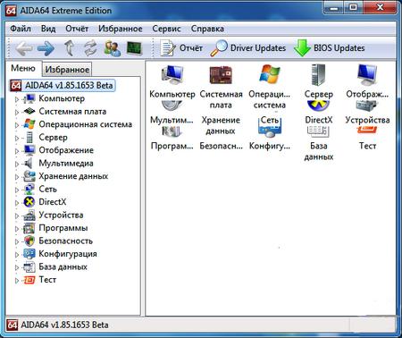Switch to the Избранное tab in sidebar
The image size is (402, 338).
coord(67,70)
